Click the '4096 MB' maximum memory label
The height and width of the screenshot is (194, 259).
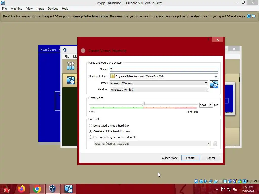pyautogui.click(x=192, y=112)
